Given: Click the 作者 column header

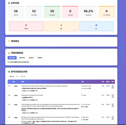Looking at the screenshot, I should 82,82.
